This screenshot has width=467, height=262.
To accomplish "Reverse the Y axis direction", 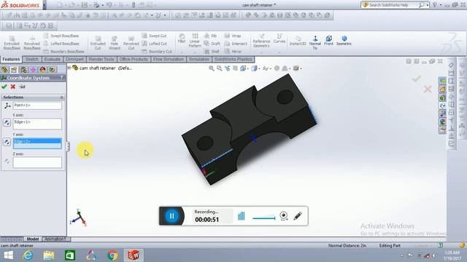I will pyautogui.click(x=7, y=142).
